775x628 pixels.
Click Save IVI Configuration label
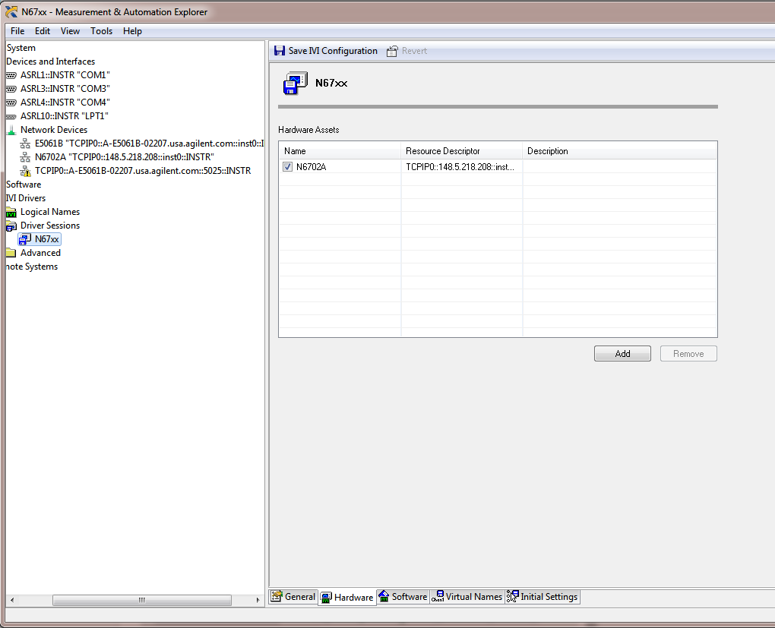coord(333,51)
